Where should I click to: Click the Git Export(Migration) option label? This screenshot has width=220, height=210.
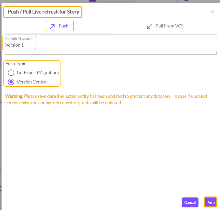click(38, 73)
